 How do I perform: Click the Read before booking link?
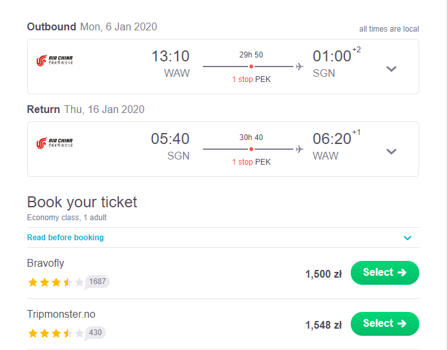click(x=65, y=238)
